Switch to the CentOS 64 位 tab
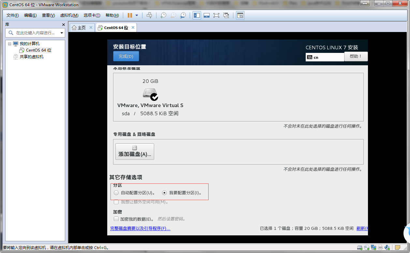The width and height of the screenshot is (410, 253). tap(116, 28)
